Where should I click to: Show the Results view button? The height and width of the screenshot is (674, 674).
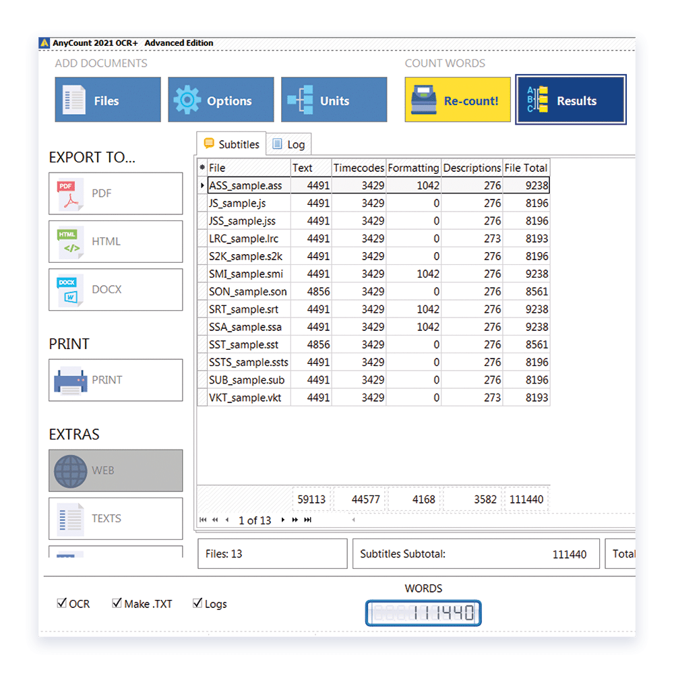(571, 100)
